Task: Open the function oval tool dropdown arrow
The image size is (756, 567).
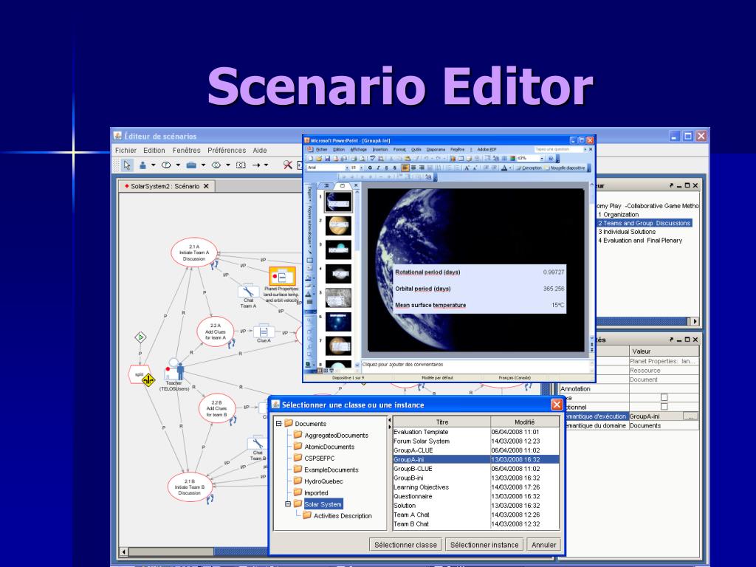Action: [178, 165]
